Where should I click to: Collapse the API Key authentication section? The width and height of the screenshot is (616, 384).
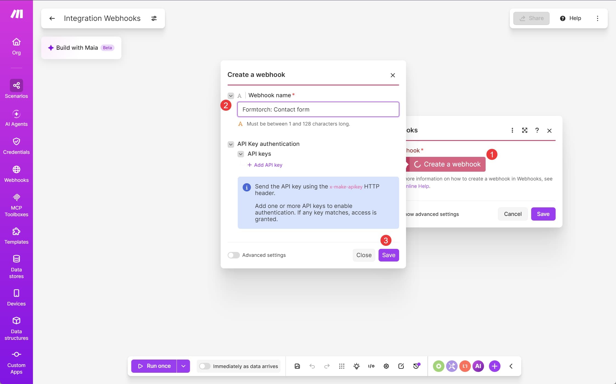click(x=231, y=144)
